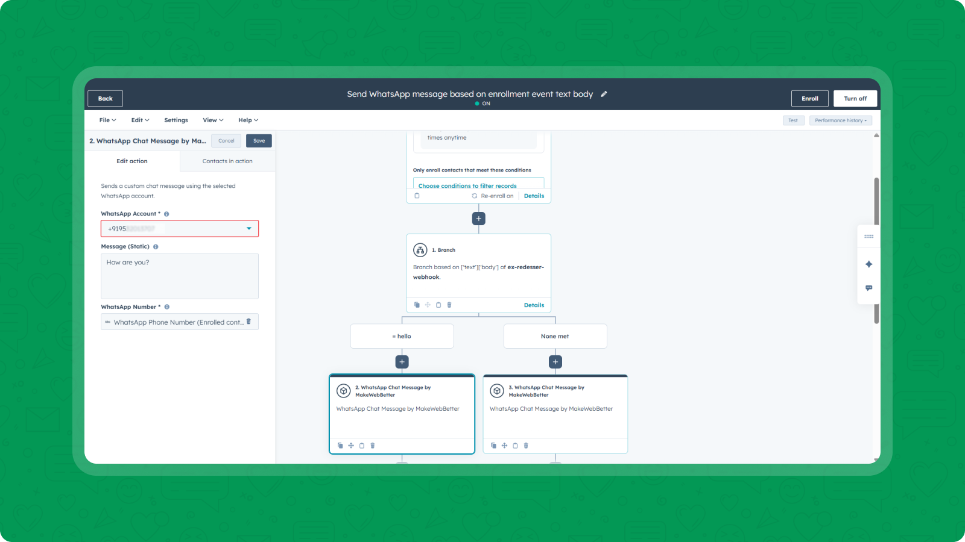Click the re-enroll refresh icon on enrollment card

coord(475,196)
